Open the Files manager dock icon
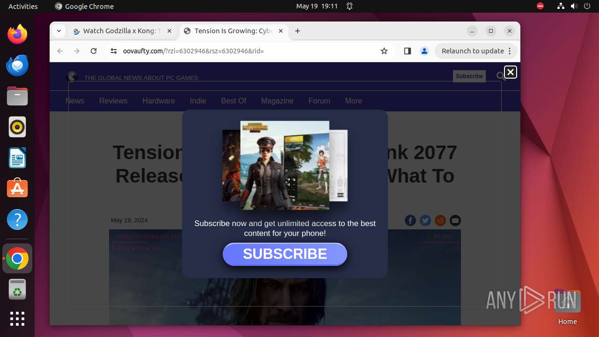 point(17,96)
